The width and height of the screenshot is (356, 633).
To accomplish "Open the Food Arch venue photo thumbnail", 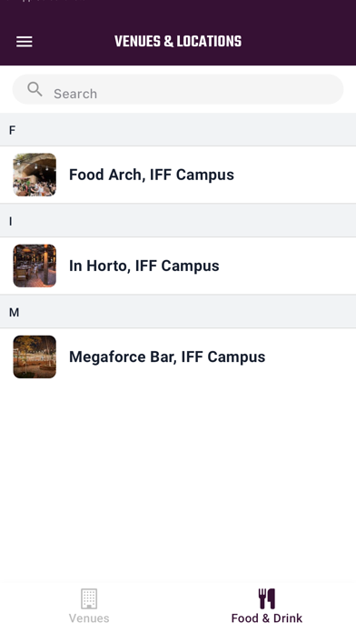I will (x=35, y=175).
